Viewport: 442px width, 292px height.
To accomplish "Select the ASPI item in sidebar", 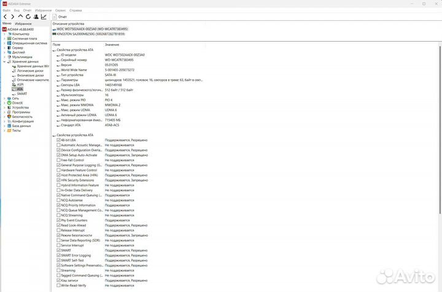I will [x=20, y=84].
